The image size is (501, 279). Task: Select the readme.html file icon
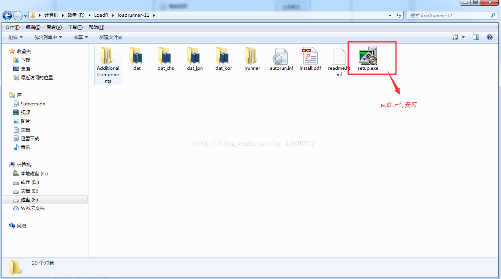(x=339, y=56)
